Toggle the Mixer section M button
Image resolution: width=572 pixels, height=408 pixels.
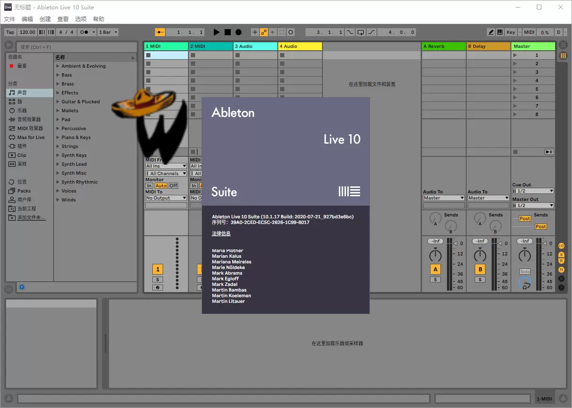(561, 269)
